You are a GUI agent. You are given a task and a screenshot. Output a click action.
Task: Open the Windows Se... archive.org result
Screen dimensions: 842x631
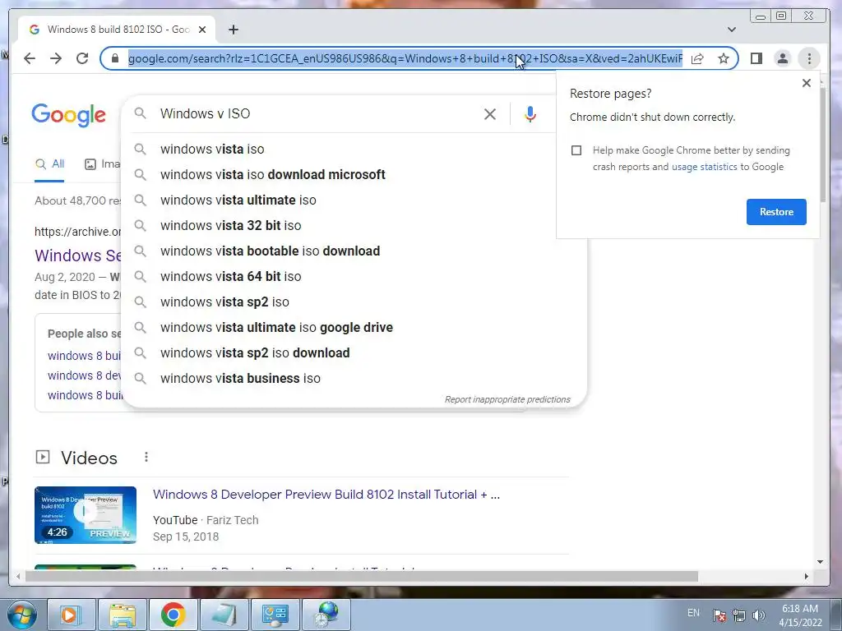(78, 256)
